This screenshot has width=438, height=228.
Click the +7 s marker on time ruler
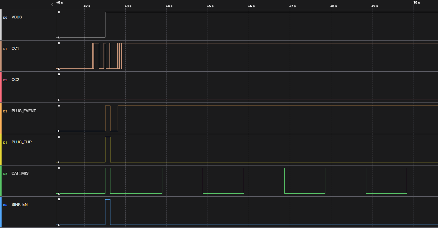point(293,6)
